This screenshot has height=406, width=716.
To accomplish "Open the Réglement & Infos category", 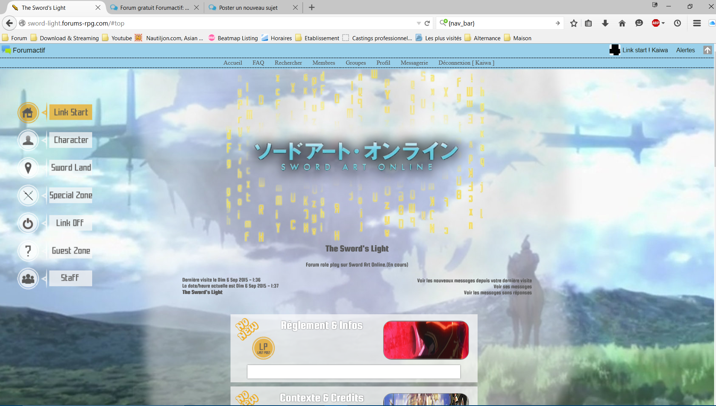I will coord(322,326).
